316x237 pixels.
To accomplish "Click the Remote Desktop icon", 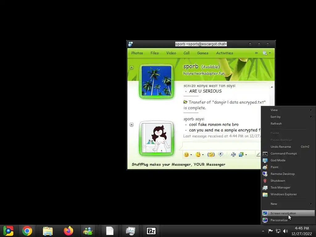I will (265, 174).
